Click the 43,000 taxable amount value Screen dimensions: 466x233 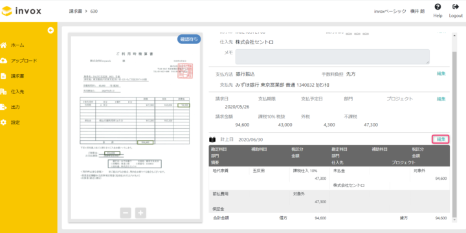(x=285, y=125)
